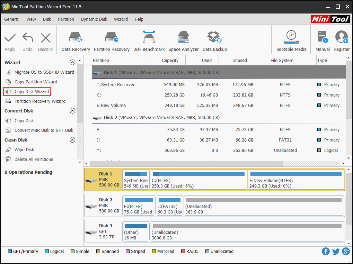The width and height of the screenshot is (353, 264).
Task: Open the Twitter share icon
Action: 336,252
